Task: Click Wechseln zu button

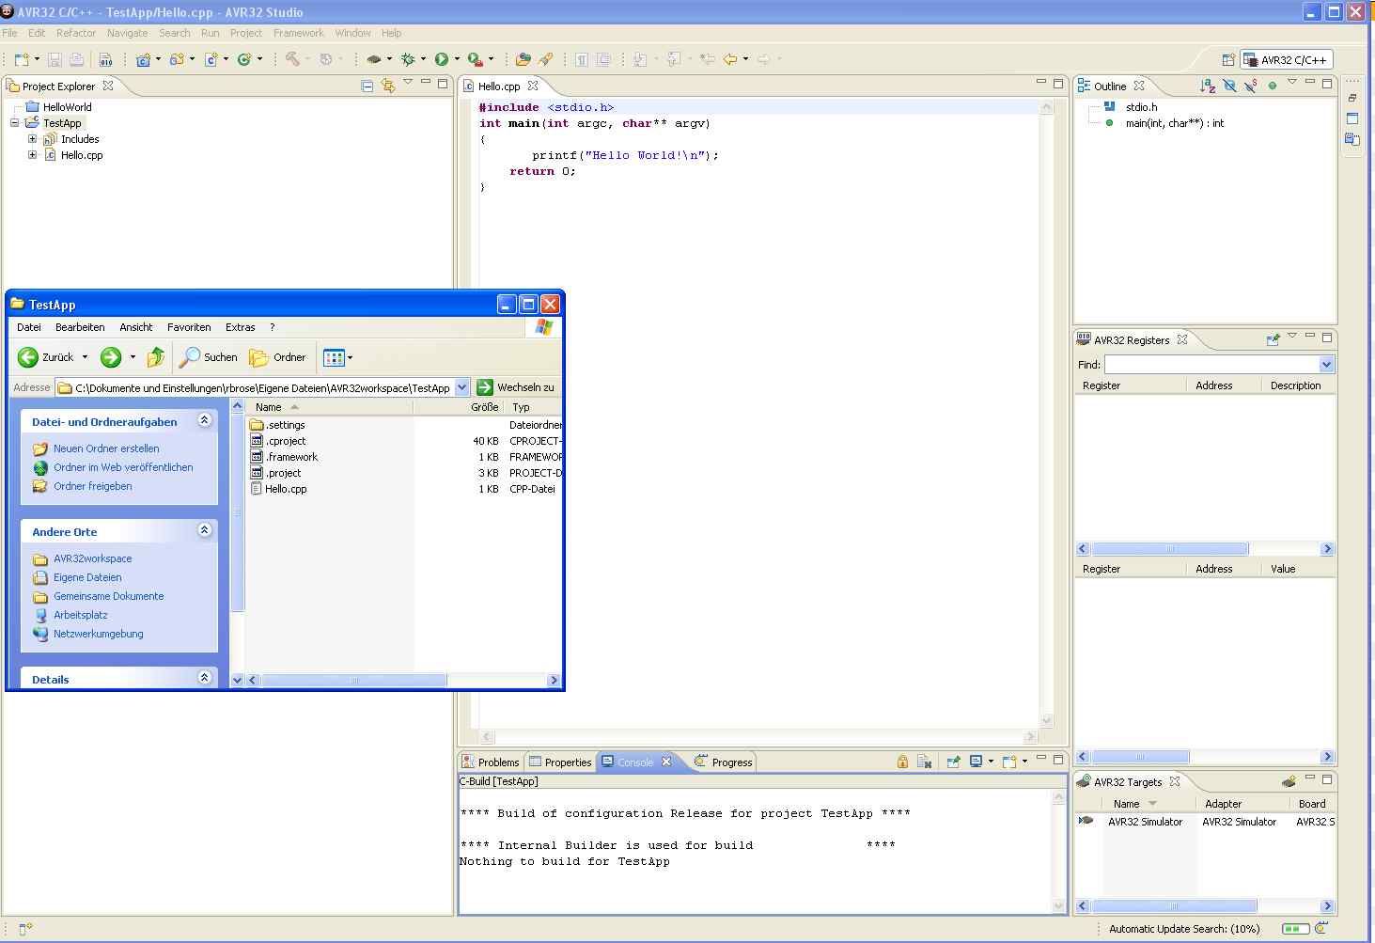Action: (516, 387)
